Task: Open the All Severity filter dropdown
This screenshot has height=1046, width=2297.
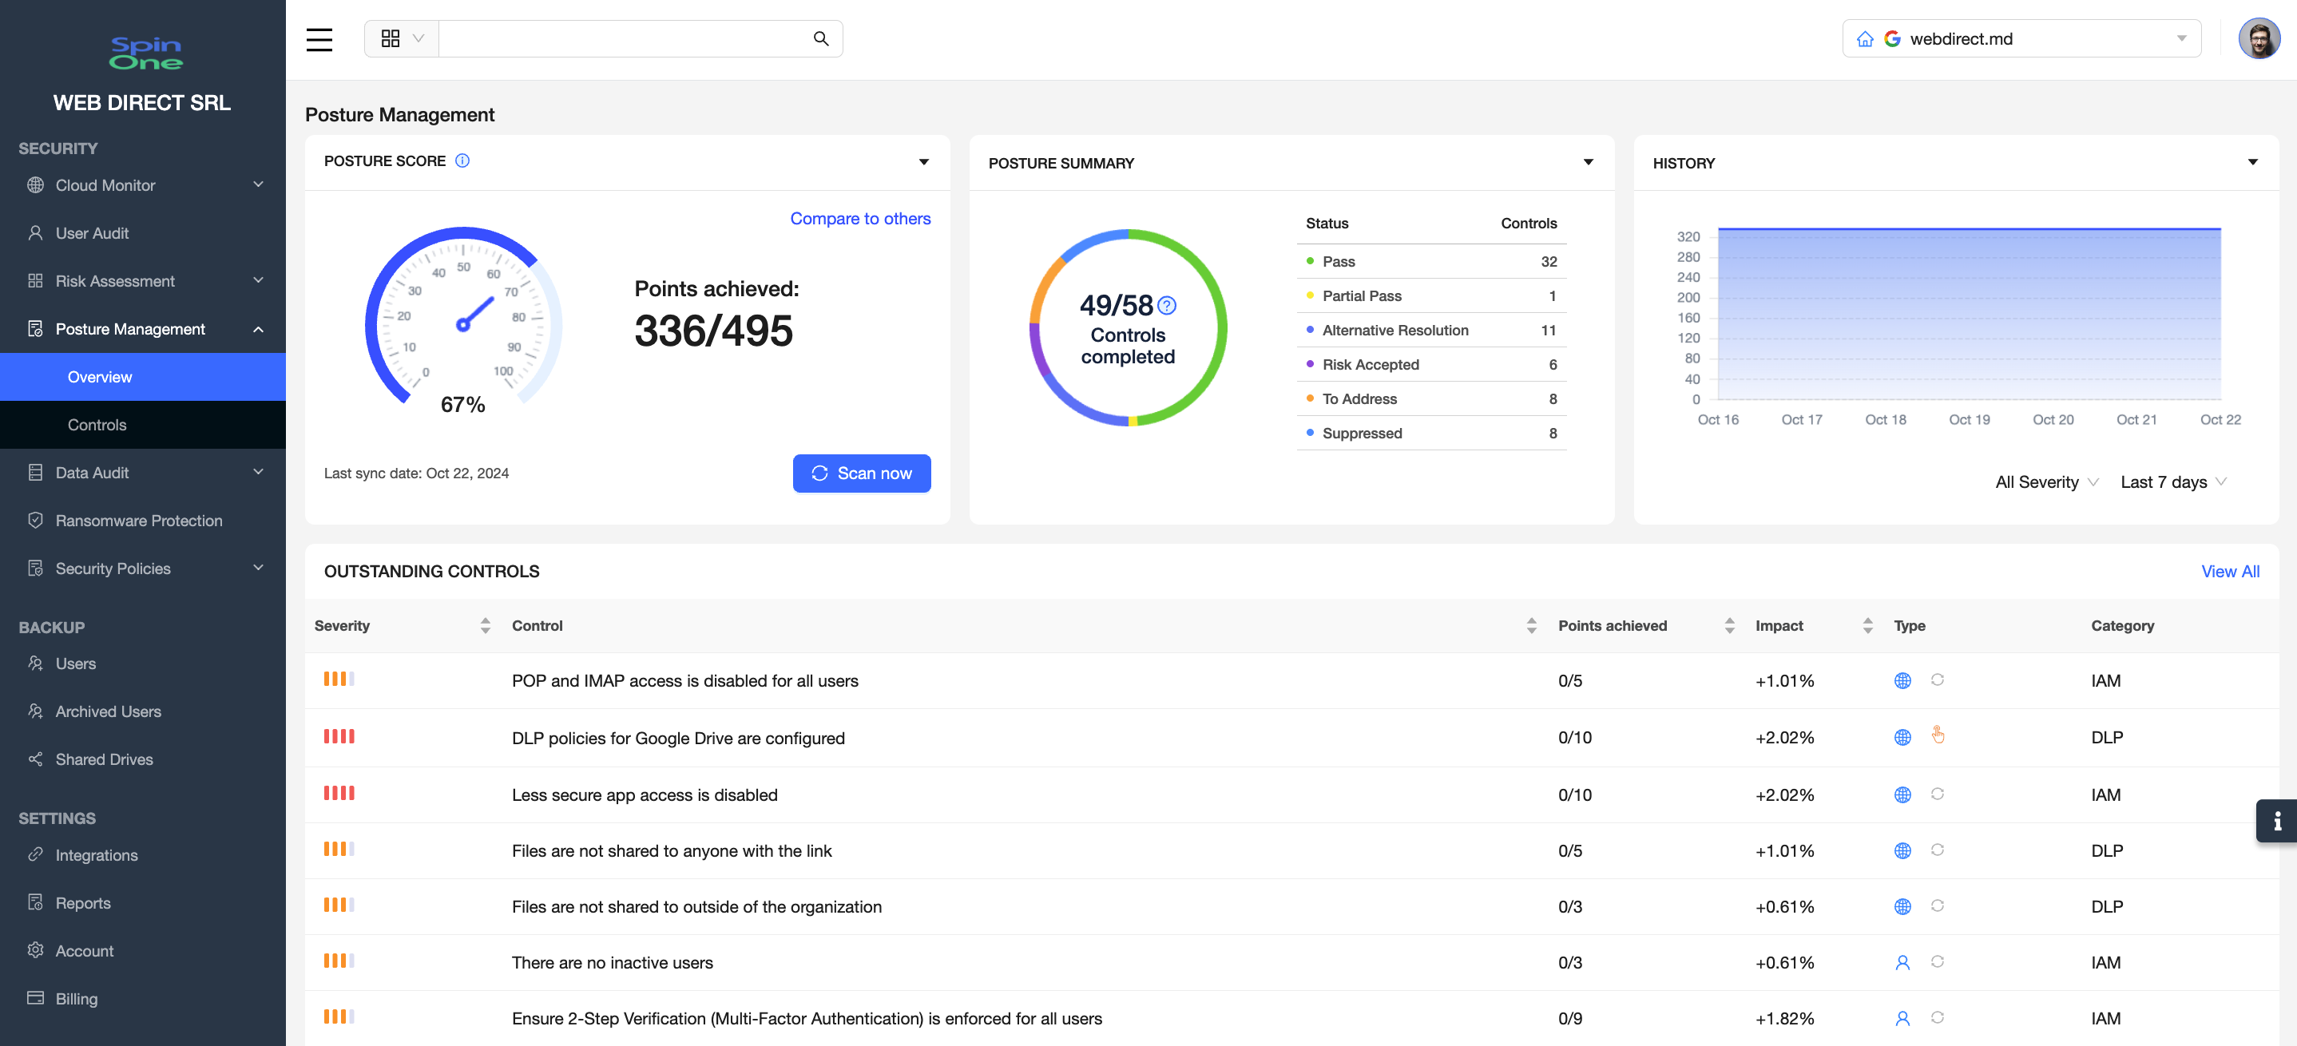Action: click(2045, 481)
